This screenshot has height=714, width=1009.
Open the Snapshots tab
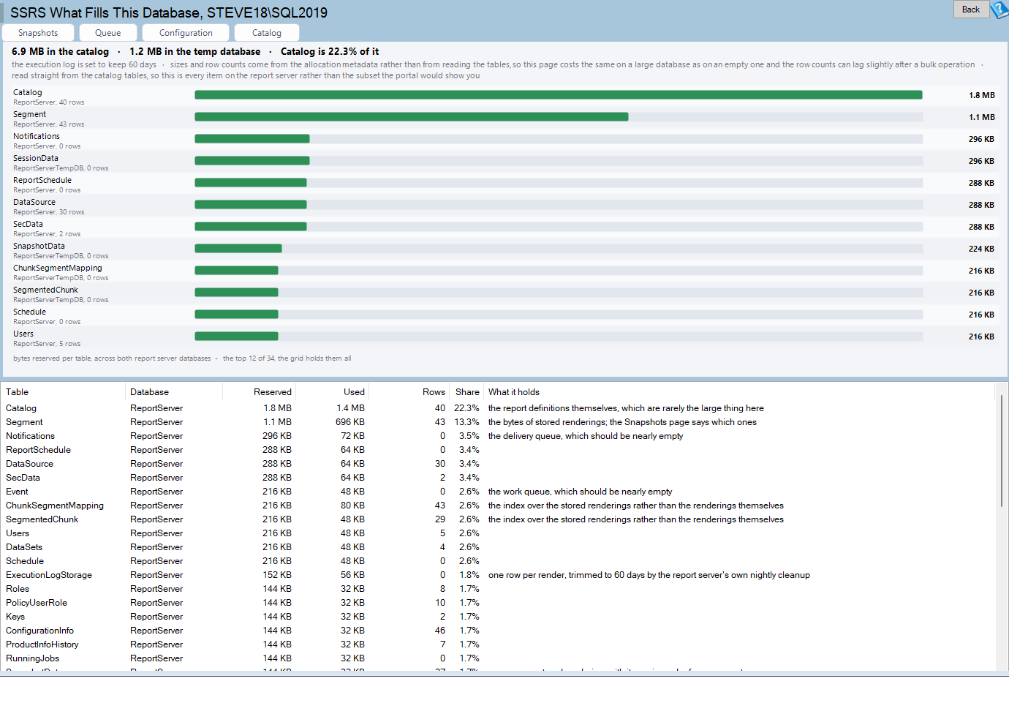coord(38,33)
